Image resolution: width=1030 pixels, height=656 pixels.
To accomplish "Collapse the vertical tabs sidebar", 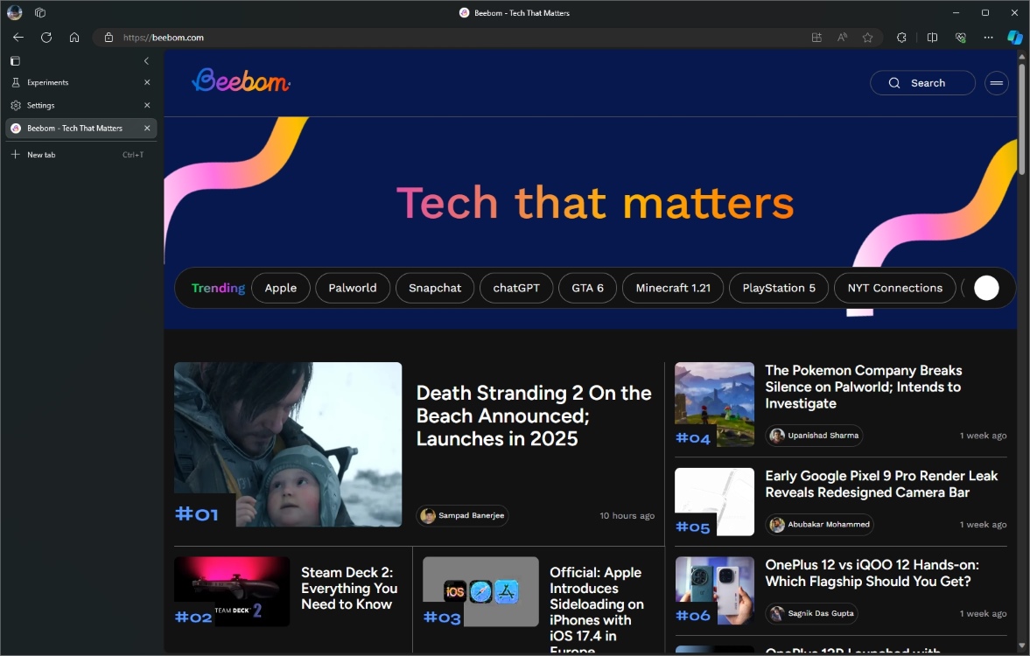I will coord(146,61).
